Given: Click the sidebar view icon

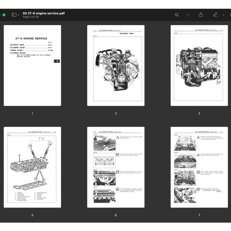Looking at the screenshot, I should [x=14, y=15].
